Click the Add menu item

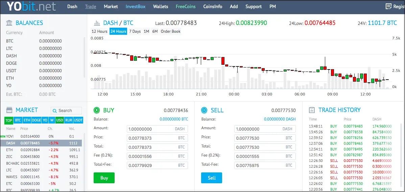click(x=234, y=6)
